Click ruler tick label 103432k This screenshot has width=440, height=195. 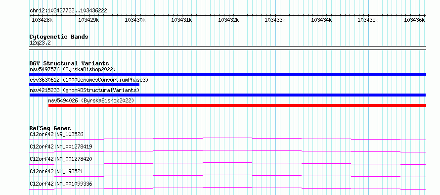tap(228, 20)
